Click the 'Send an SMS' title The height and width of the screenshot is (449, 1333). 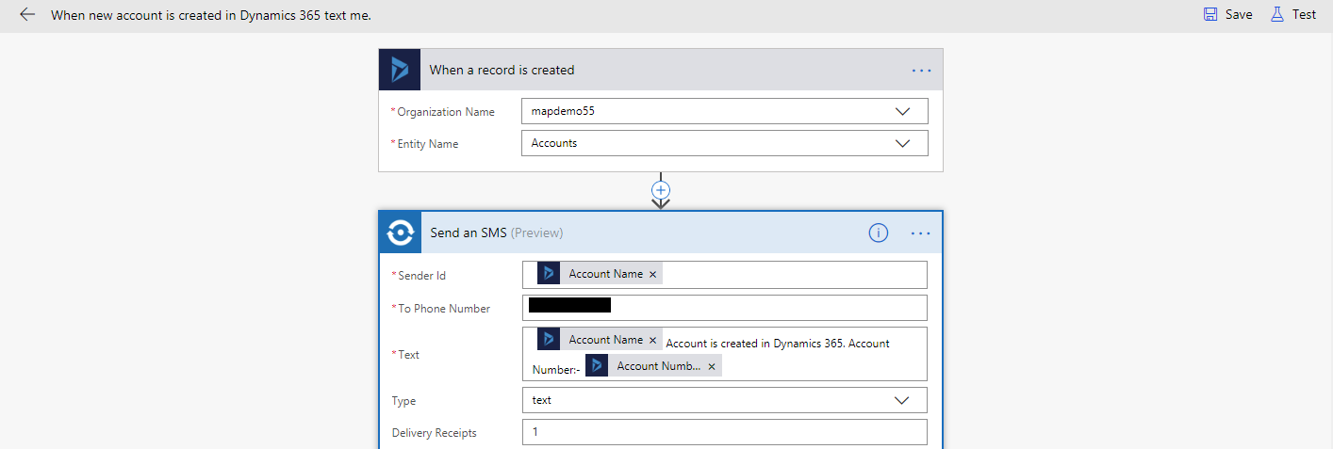(469, 233)
